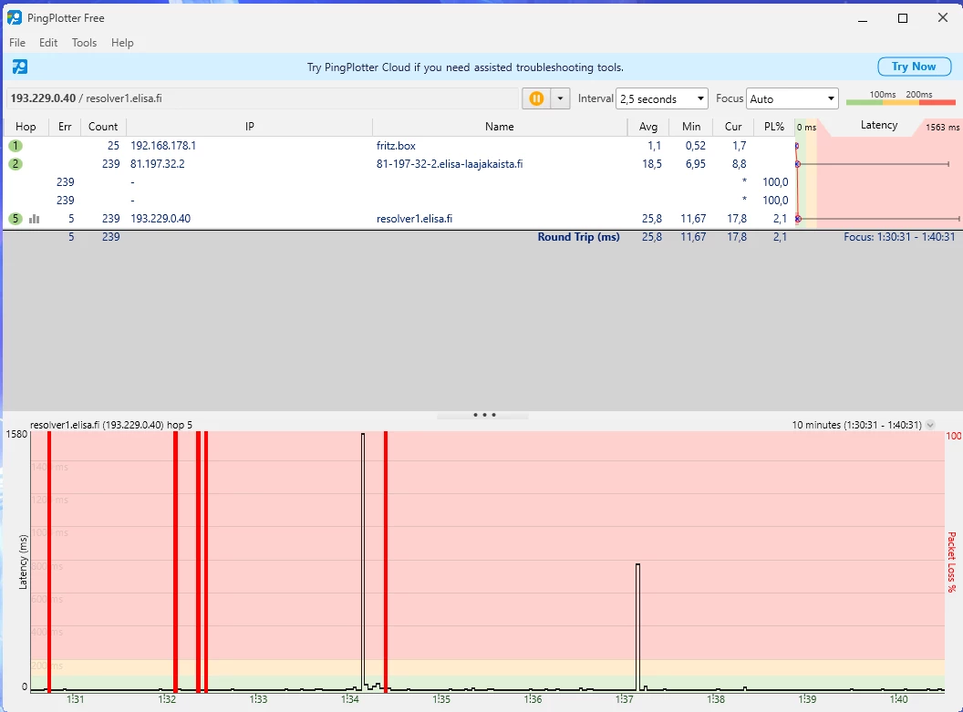
Task: Click the Round Trip (ms) summary label
Action: 578,237
